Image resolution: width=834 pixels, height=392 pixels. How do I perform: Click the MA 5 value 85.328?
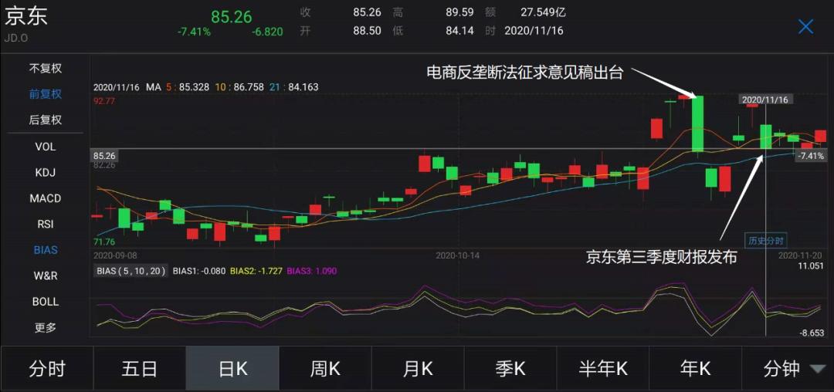coord(194,87)
